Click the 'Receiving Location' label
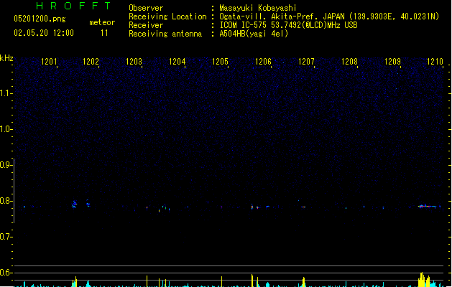Image resolution: width=452 pixels, height=287 pixels. pyautogui.click(x=167, y=17)
